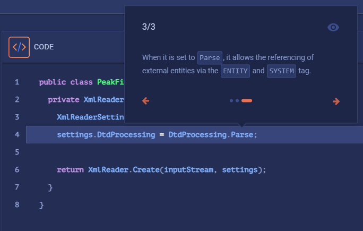
Task: Click the '3/3' step counter
Action: tap(149, 27)
